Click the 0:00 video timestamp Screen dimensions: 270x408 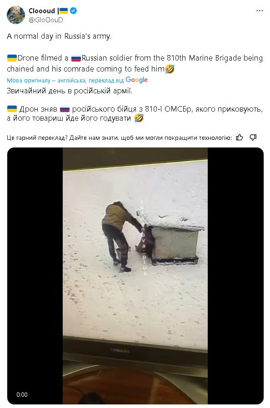point(22,394)
